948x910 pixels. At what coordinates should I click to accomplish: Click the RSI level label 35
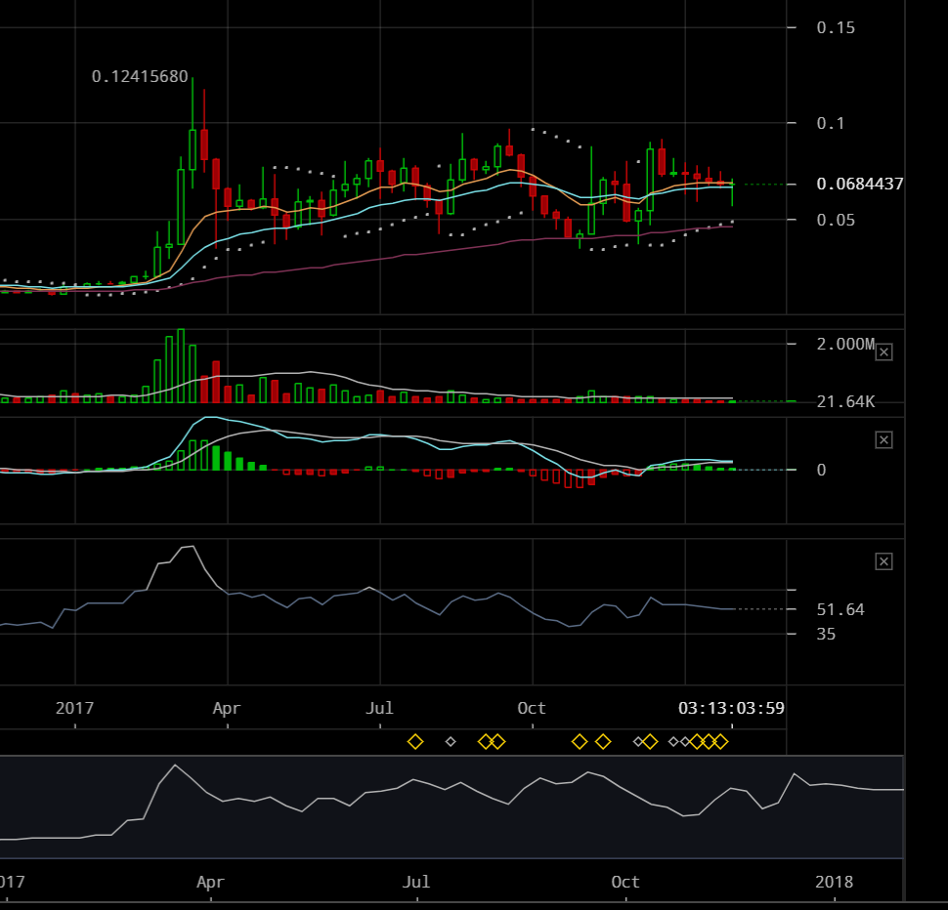(826, 634)
